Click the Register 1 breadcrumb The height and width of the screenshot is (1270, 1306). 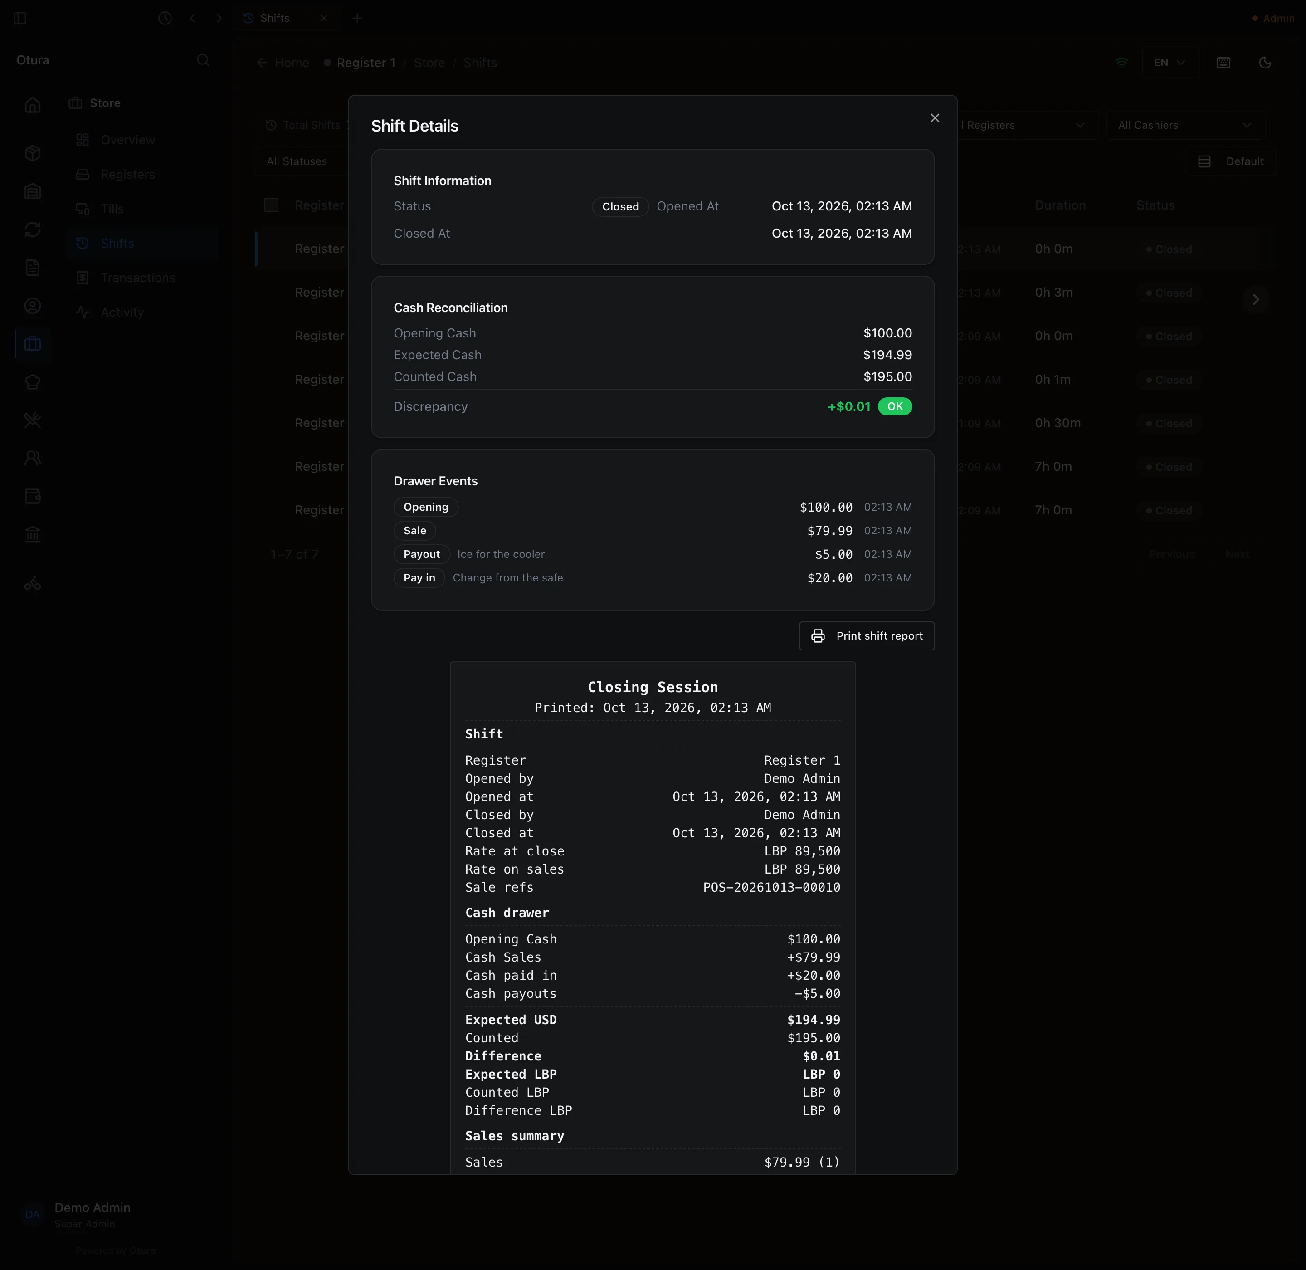365,63
